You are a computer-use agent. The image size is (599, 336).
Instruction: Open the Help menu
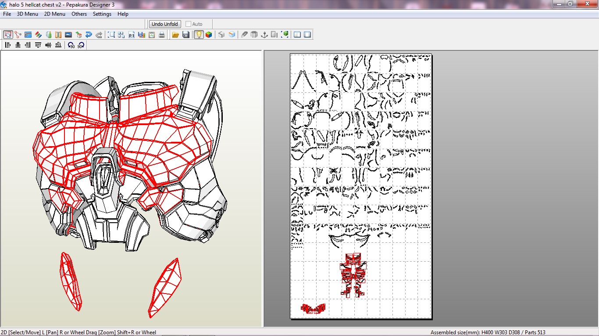pos(123,14)
